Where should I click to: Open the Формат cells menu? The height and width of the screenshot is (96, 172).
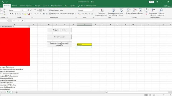(x=140, y=12)
